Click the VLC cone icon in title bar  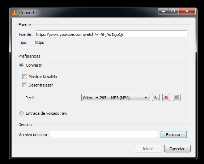14,13
